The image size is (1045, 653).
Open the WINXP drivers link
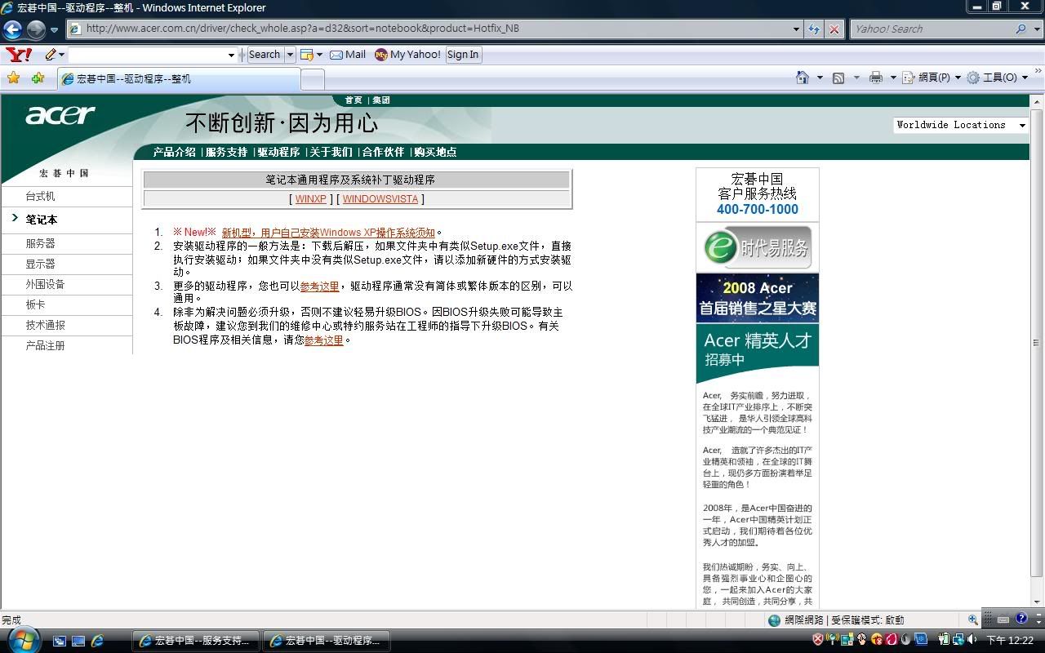(310, 199)
